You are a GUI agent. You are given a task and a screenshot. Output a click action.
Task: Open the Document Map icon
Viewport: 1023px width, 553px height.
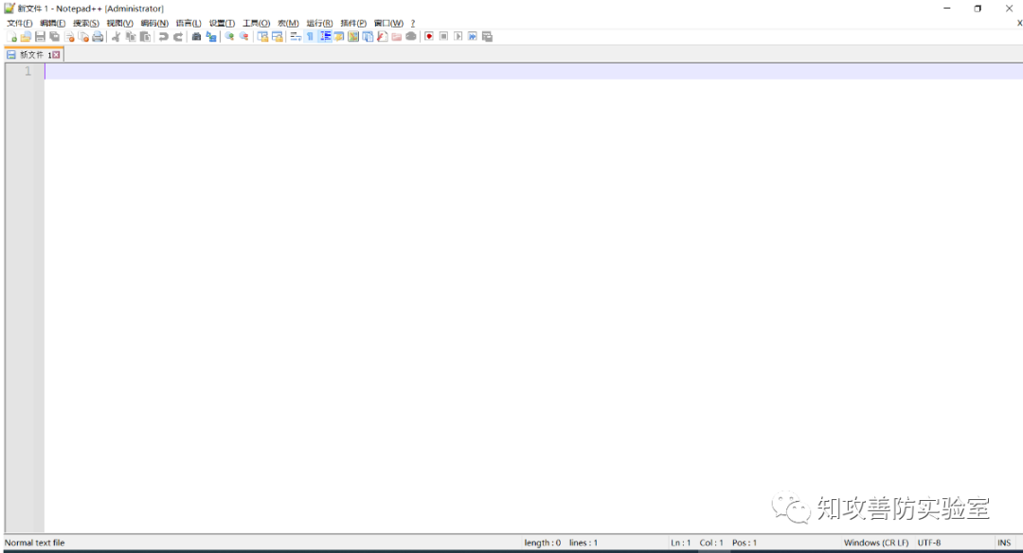tap(353, 37)
